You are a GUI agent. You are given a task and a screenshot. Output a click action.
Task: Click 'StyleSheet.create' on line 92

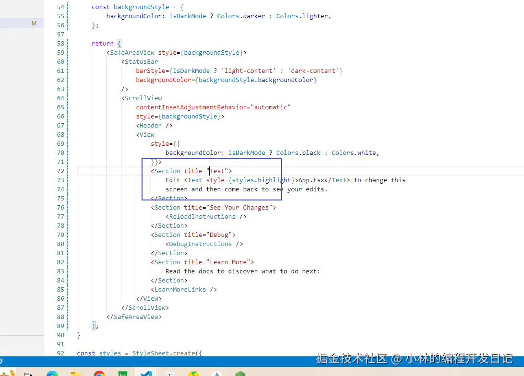click(164, 353)
